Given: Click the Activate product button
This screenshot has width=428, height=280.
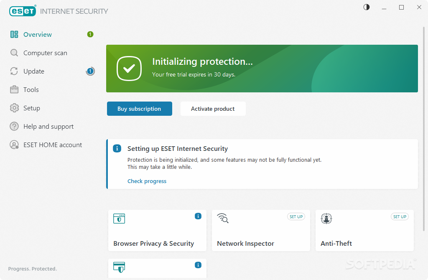Looking at the screenshot, I should tap(213, 109).
